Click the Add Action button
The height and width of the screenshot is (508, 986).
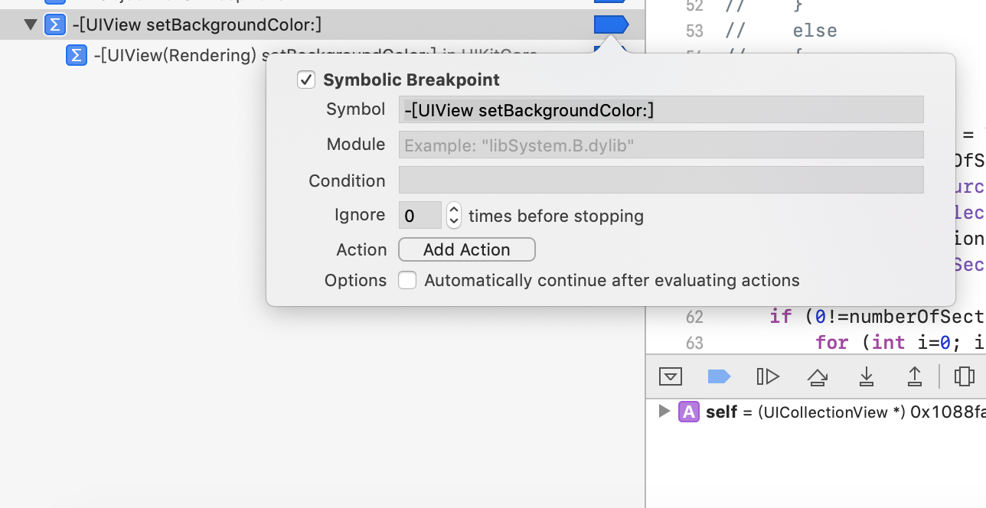[466, 249]
